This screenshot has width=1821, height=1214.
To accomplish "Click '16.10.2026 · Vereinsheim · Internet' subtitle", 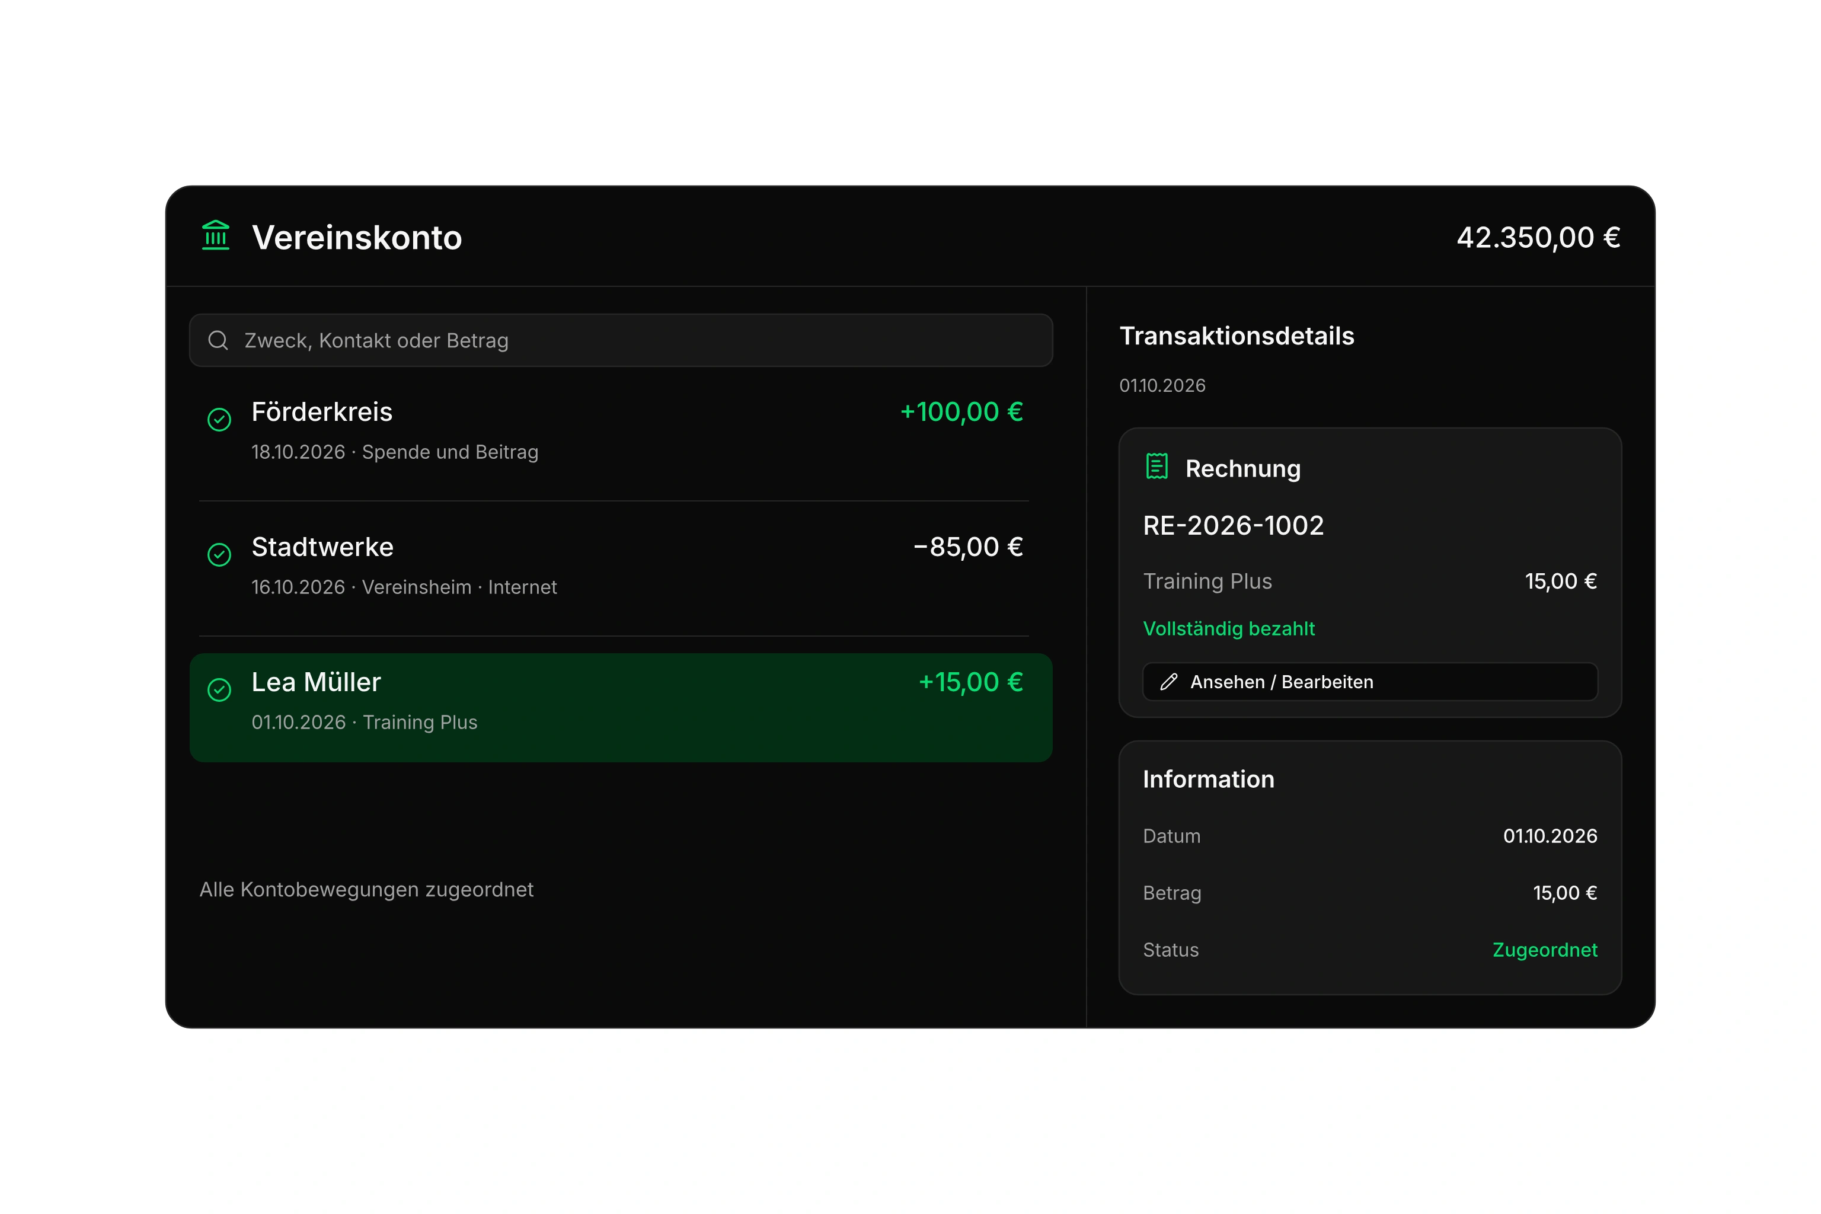I will (x=404, y=587).
